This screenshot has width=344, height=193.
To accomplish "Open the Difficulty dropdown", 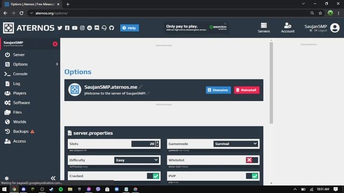I will pyautogui.click(x=137, y=160).
